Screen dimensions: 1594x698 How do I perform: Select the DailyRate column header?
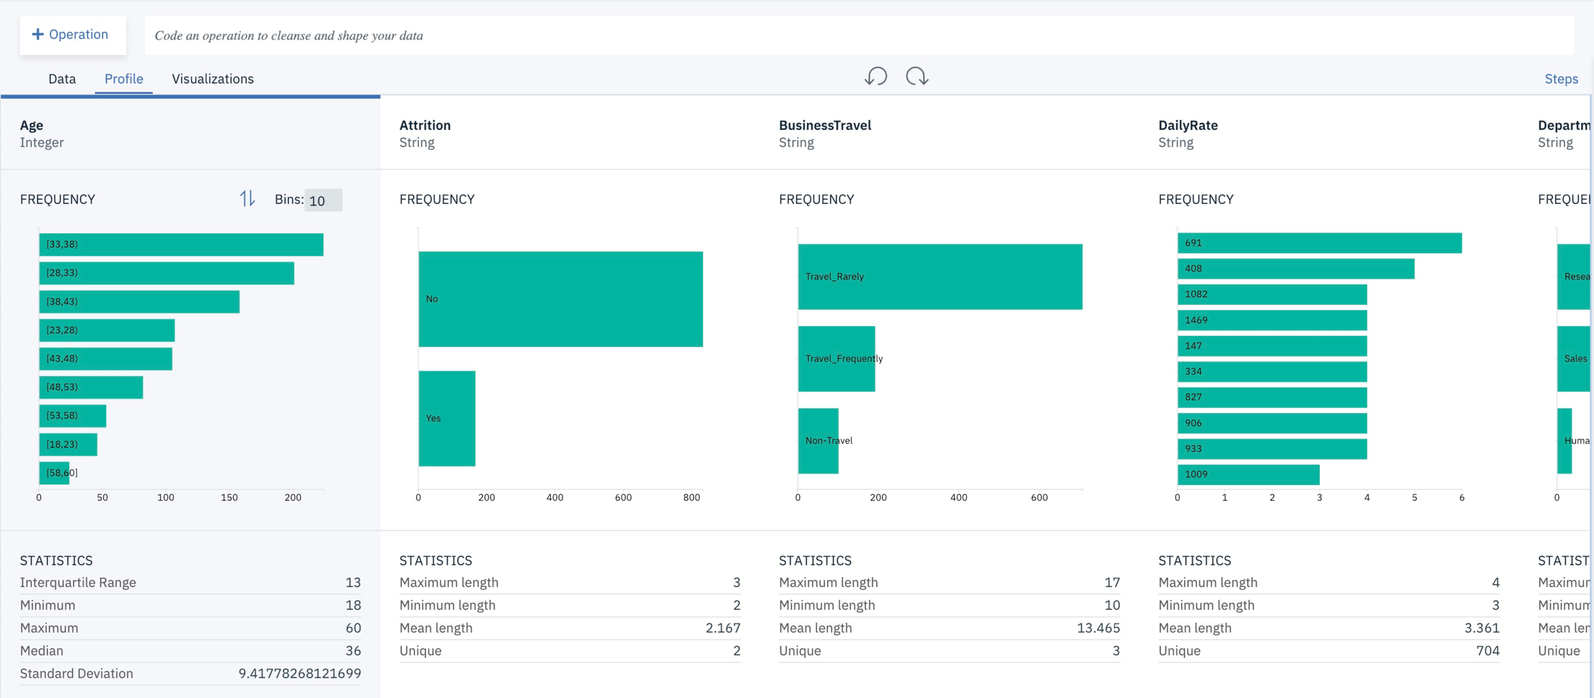click(x=1187, y=126)
